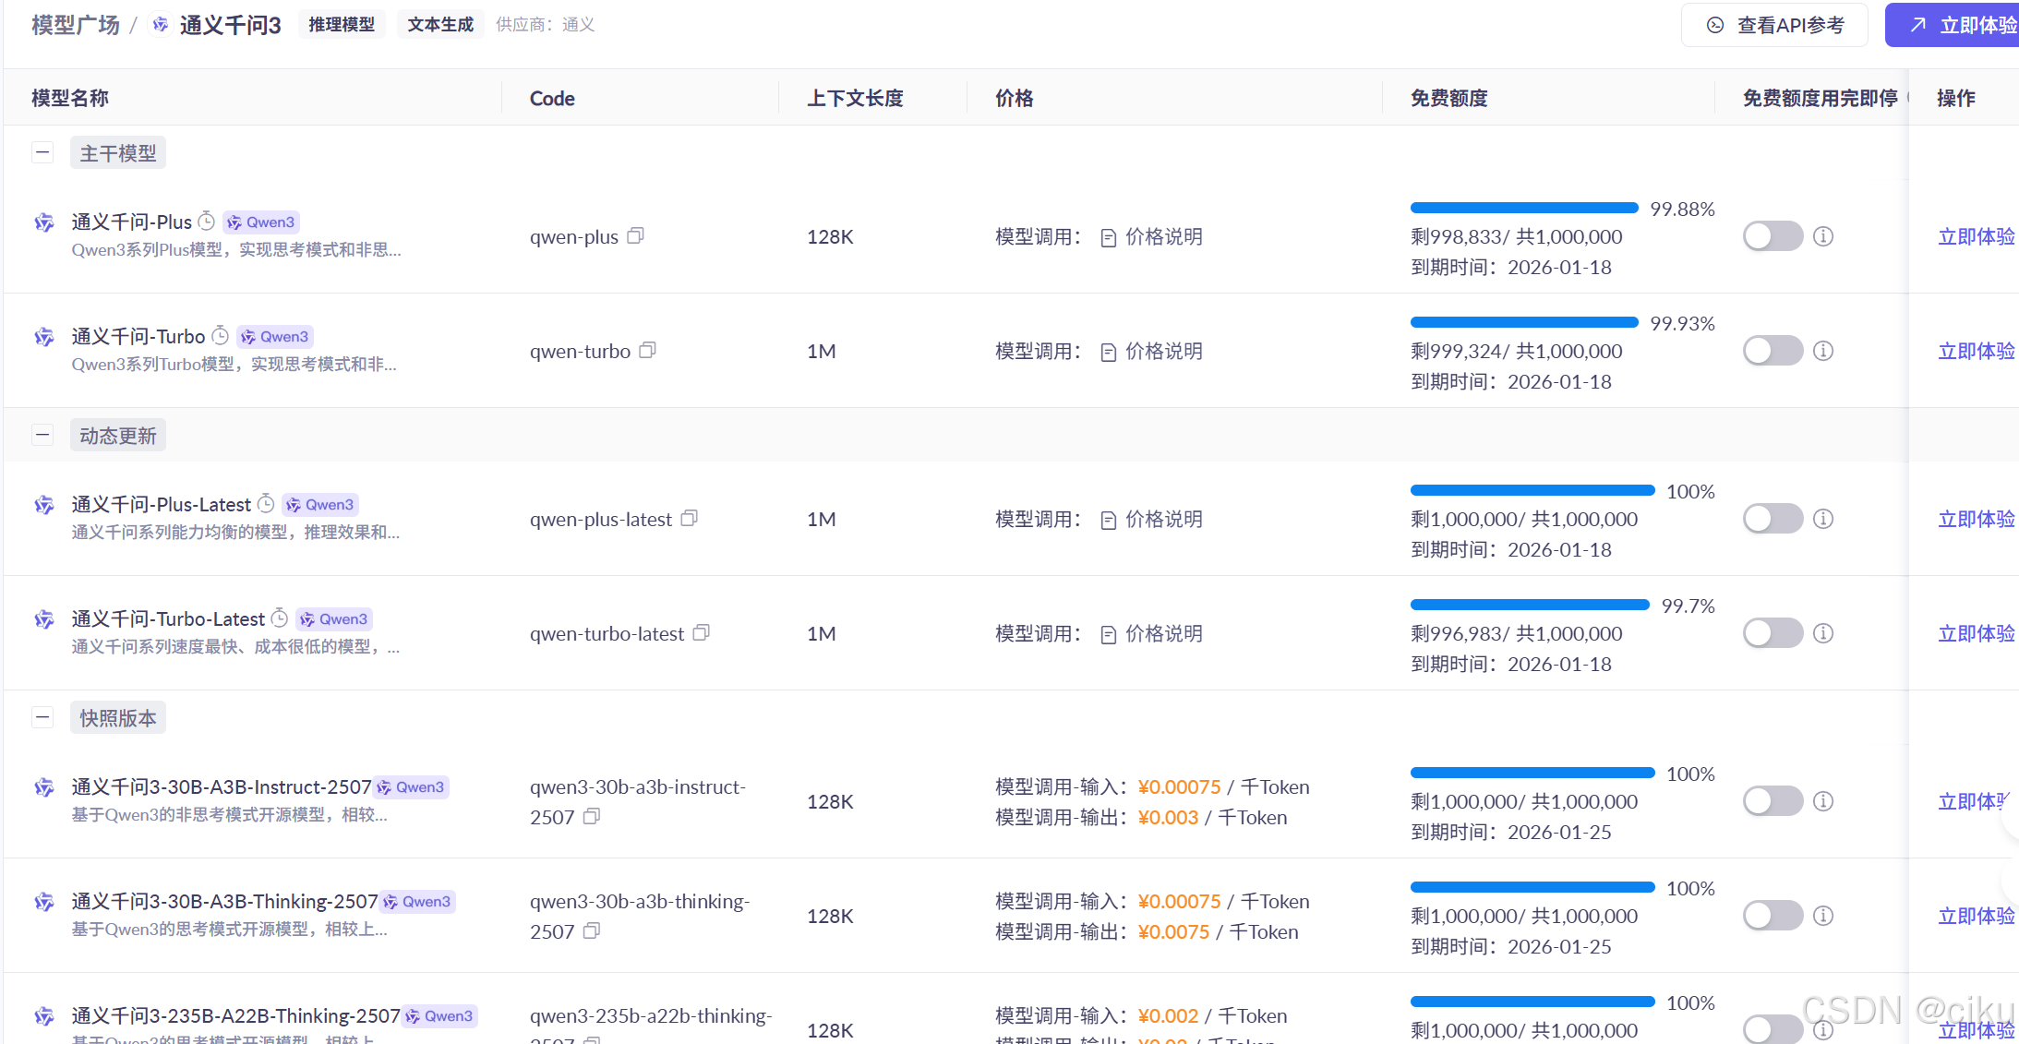Copy the qwen-plus code

click(x=635, y=236)
